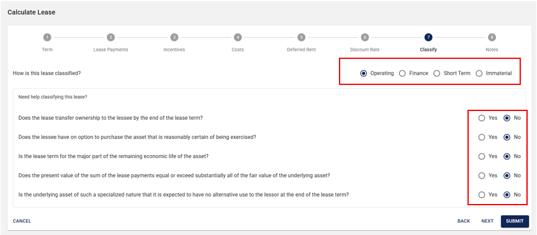Click the step 7 Classify circle
This screenshot has width=537, height=235.
tap(428, 37)
